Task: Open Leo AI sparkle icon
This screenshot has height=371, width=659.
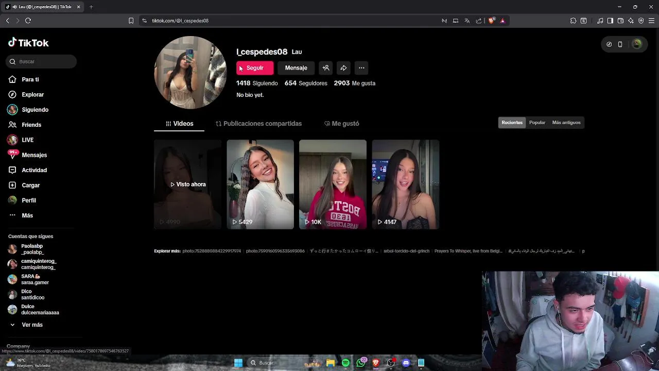Action: click(631, 21)
